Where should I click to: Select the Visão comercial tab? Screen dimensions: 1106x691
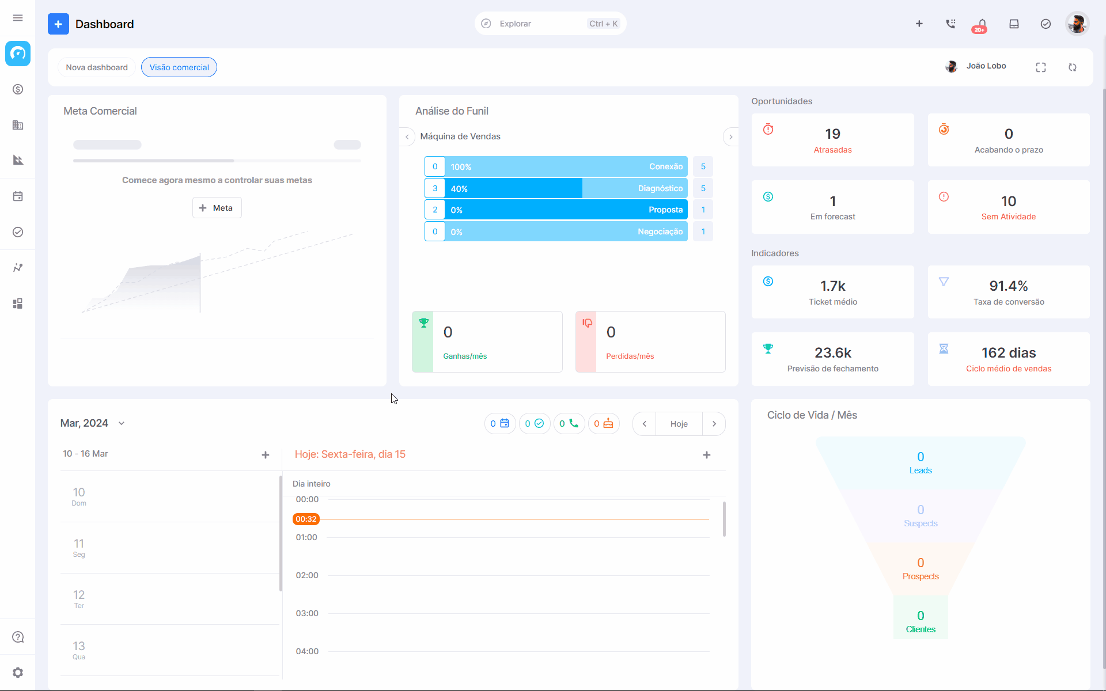click(179, 67)
